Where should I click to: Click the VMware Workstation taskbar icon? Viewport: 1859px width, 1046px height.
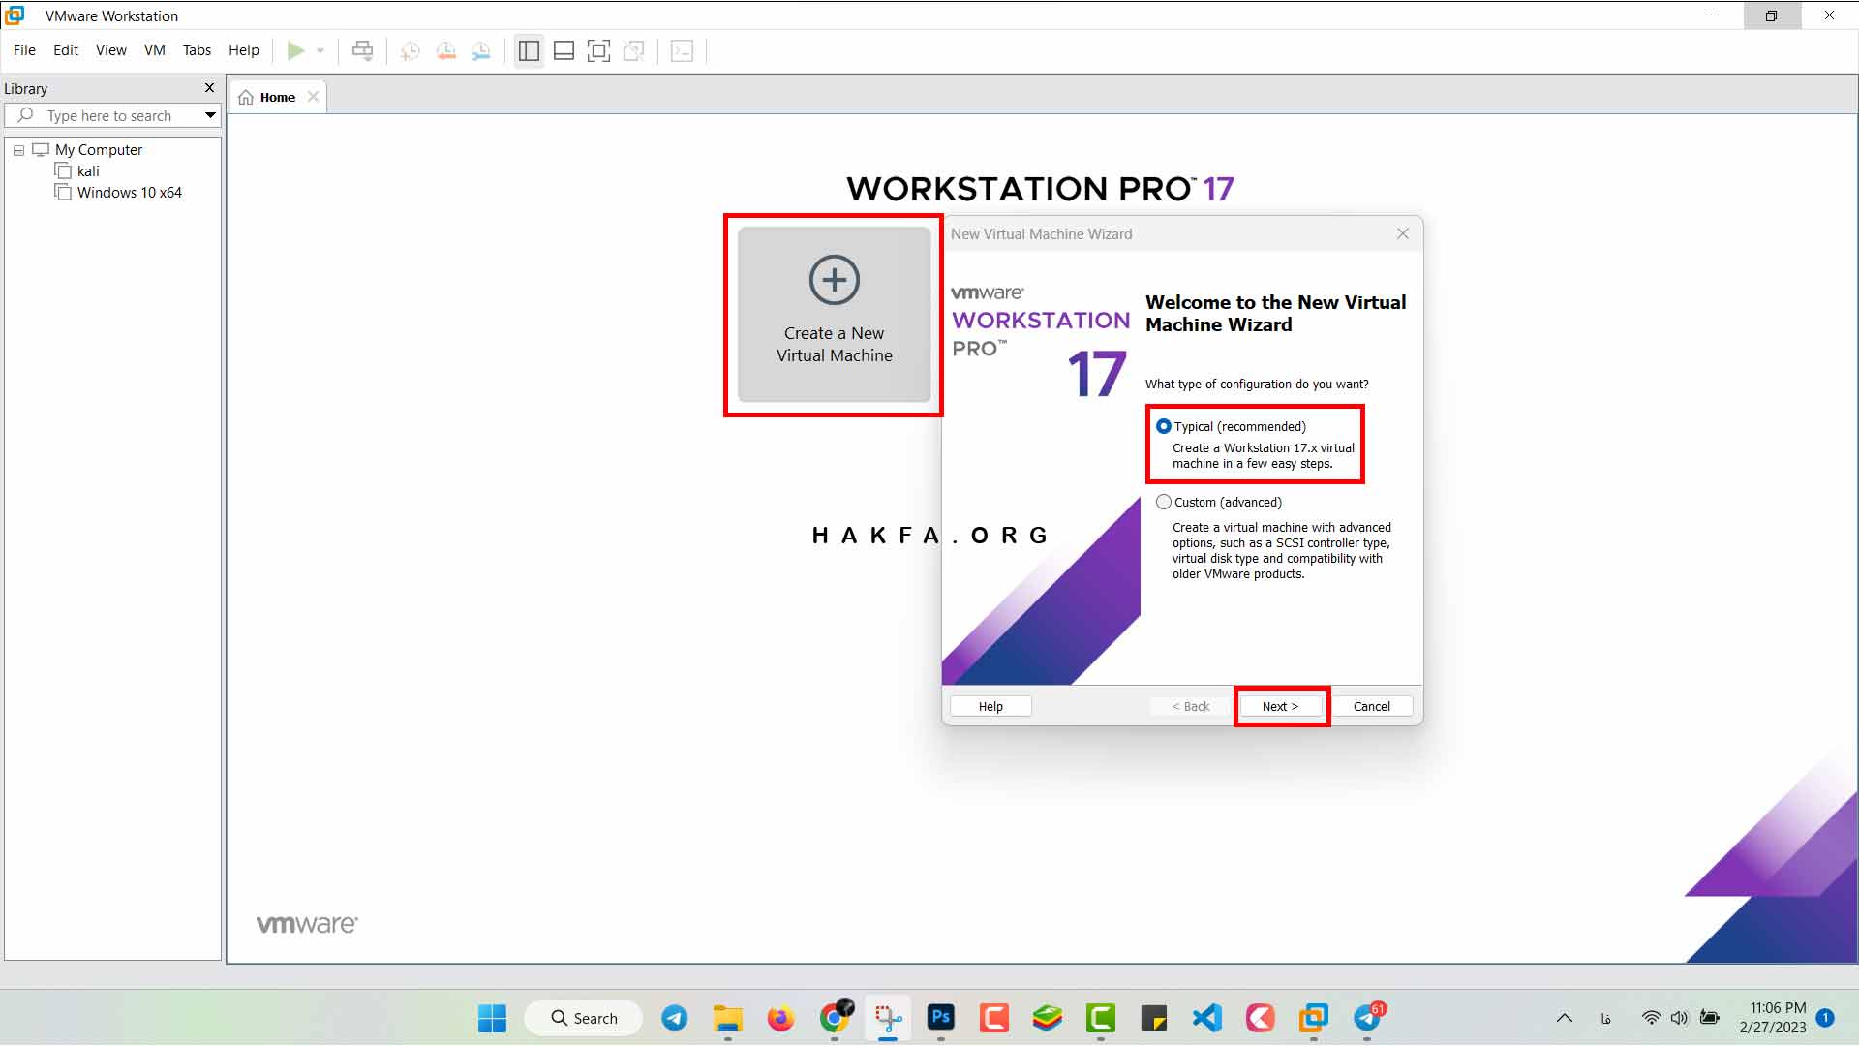coord(1314,1018)
